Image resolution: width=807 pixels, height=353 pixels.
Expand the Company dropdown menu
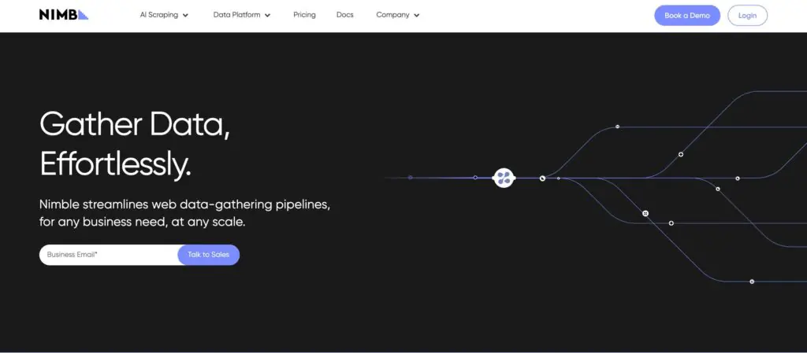point(398,15)
